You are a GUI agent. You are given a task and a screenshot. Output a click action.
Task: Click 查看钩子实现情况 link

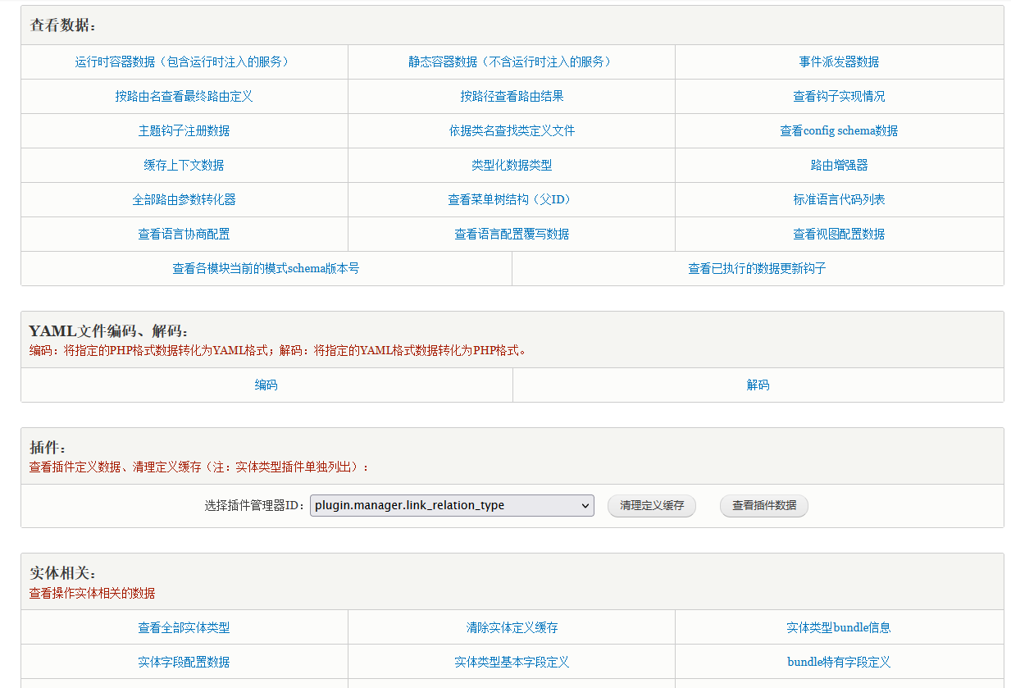[839, 96]
